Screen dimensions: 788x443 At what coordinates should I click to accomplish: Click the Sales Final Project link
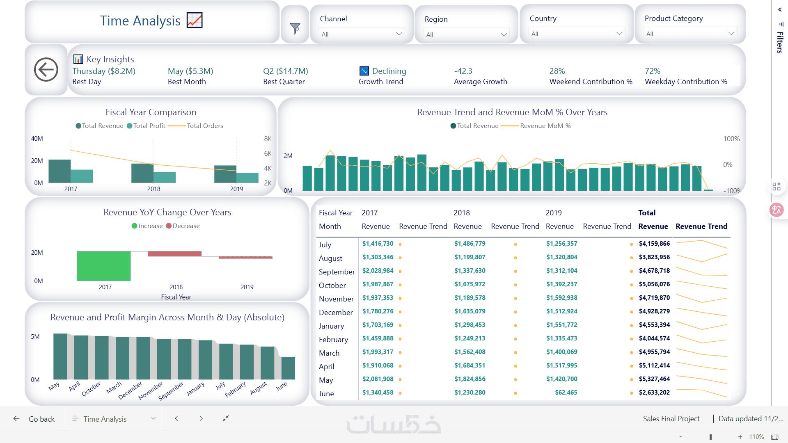[x=671, y=419]
